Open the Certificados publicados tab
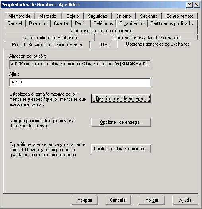This screenshot has width=202, height=209. [x=172, y=23]
